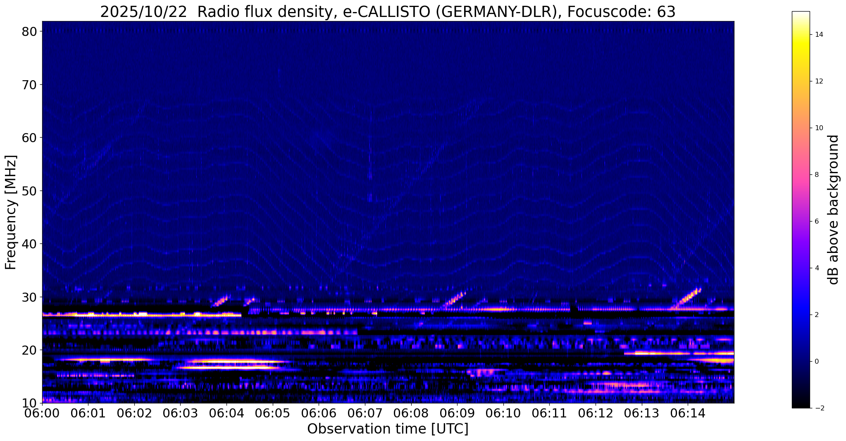This screenshot has width=846, height=441.
Task: Click the 06:08 time tick label
Action: [x=411, y=412]
